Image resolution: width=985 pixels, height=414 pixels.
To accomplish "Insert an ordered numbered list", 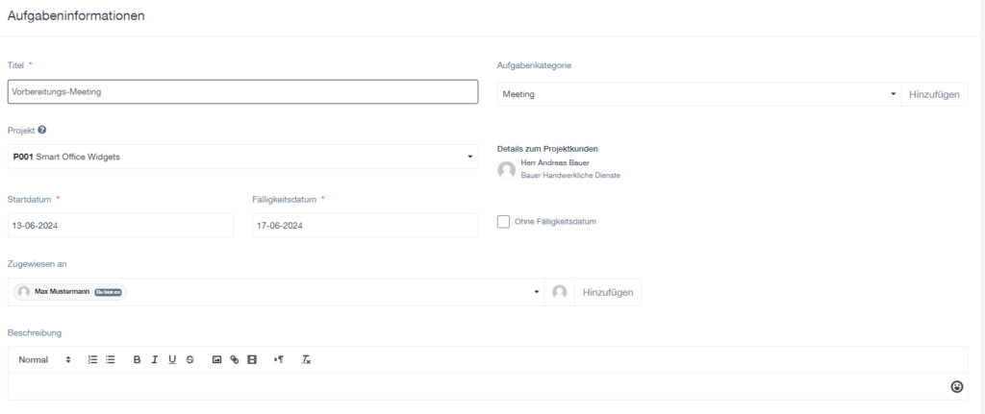I will pos(93,359).
